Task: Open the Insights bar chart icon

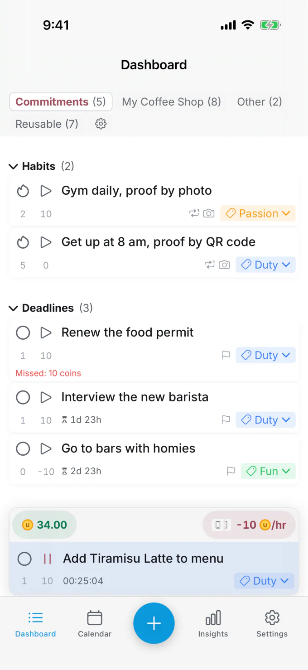Action: pos(213,618)
